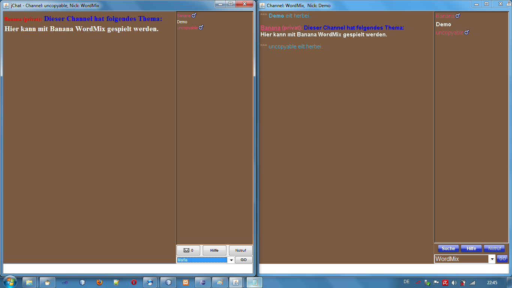Select Demo in the right user list
Screen dimensions: 512x288
click(x=443, y=24)
